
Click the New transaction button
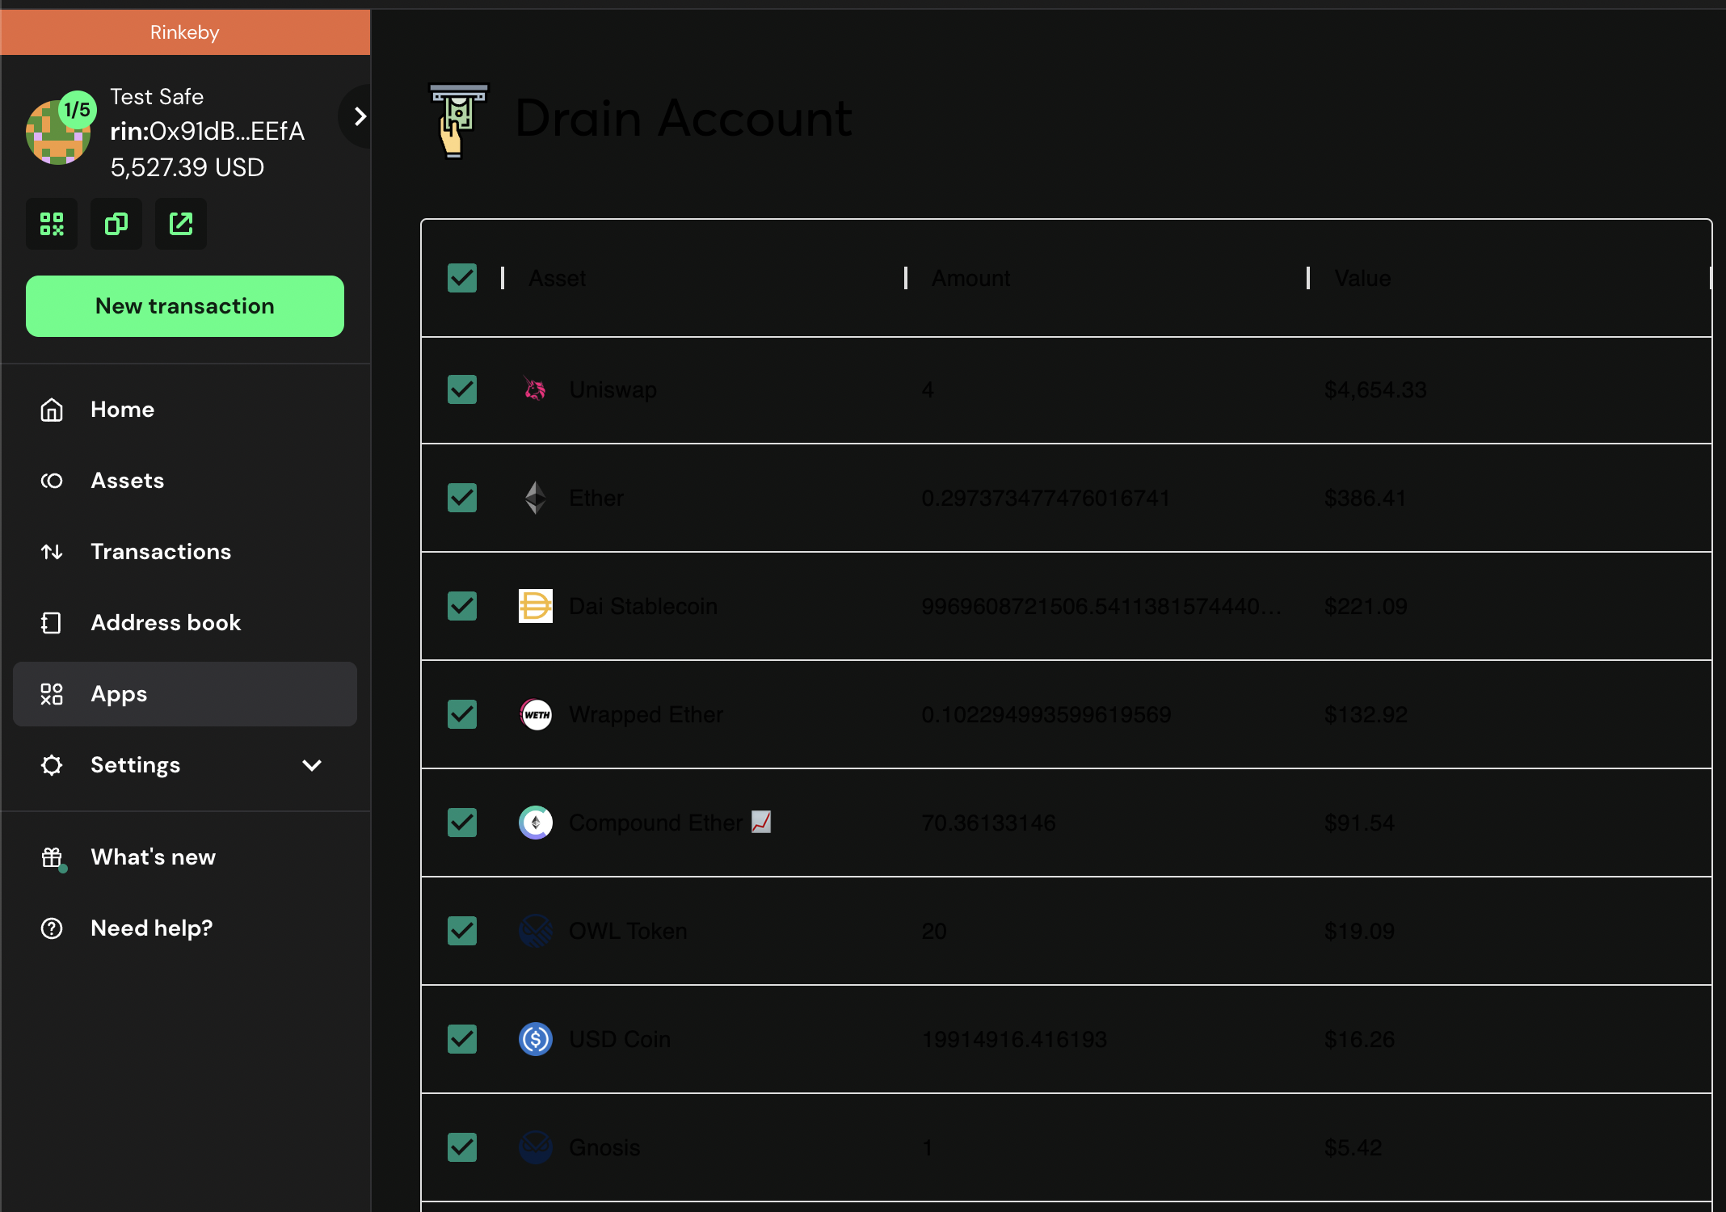pyautogui.click(x=184, y=305)
